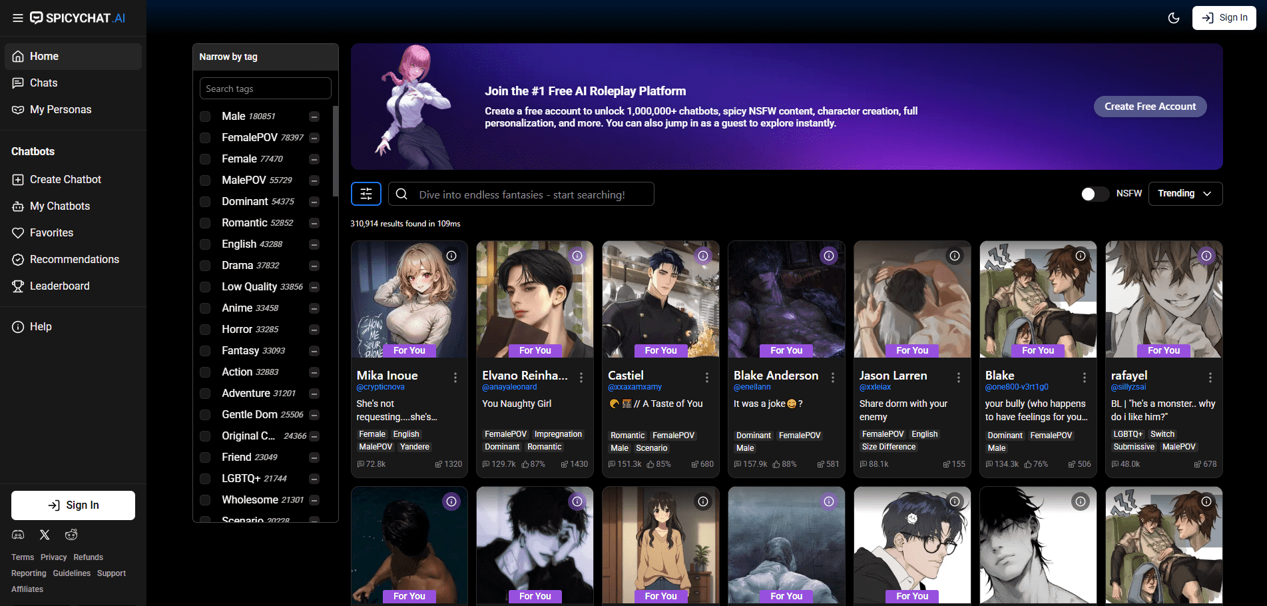Click Size Difference tag on Jason Larren card
Viewport: 1267px width, 606px height.
click(889, 447)
